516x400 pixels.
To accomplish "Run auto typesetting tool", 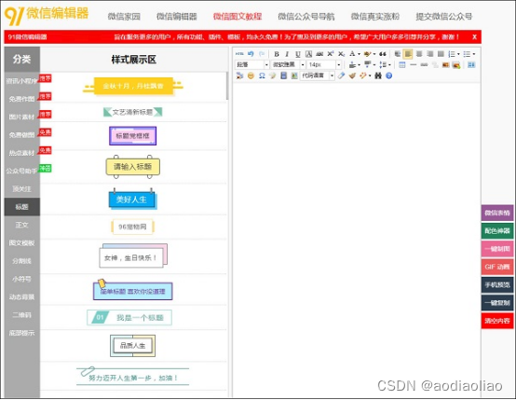I will [363, 76].
